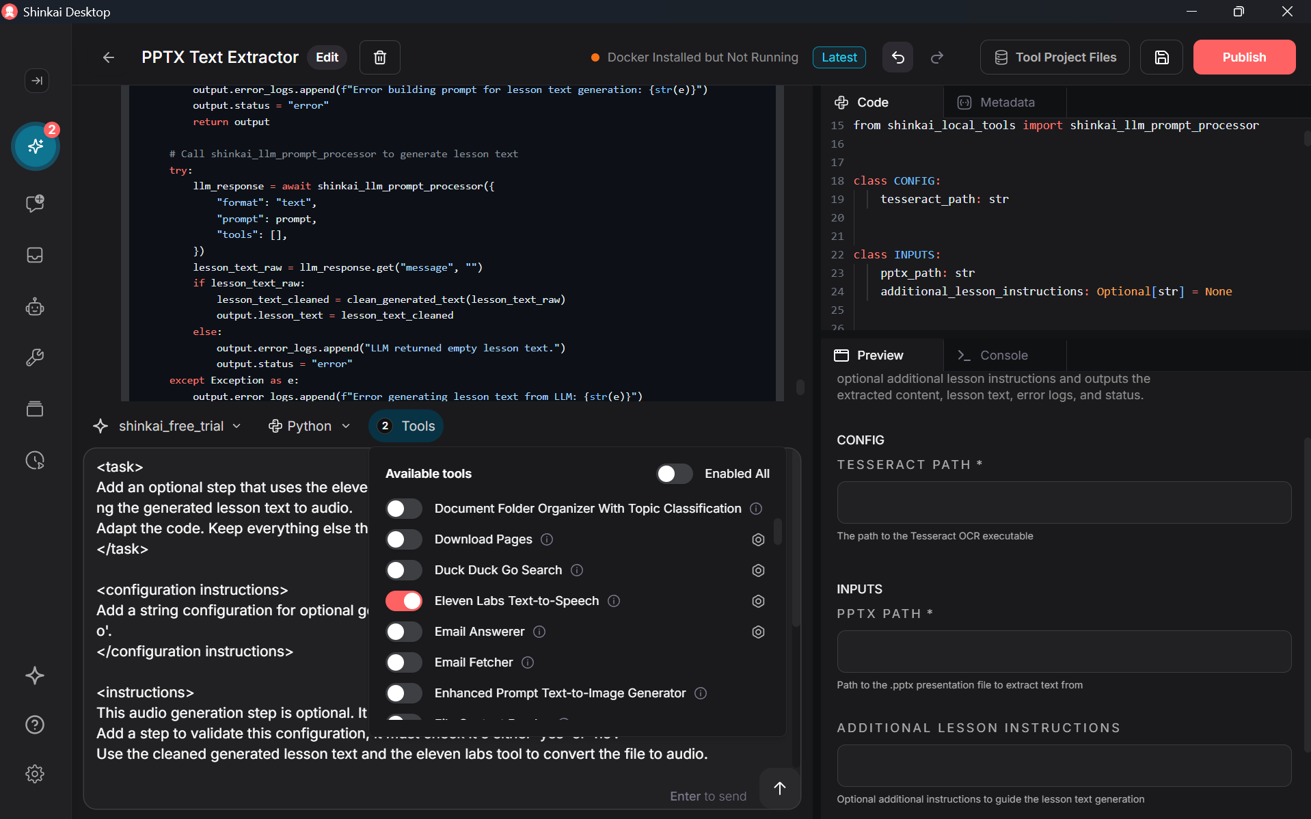The image size is (1311, 819).
Task: Switch to the Metadata tab
Action: (x=1006, y=103)
